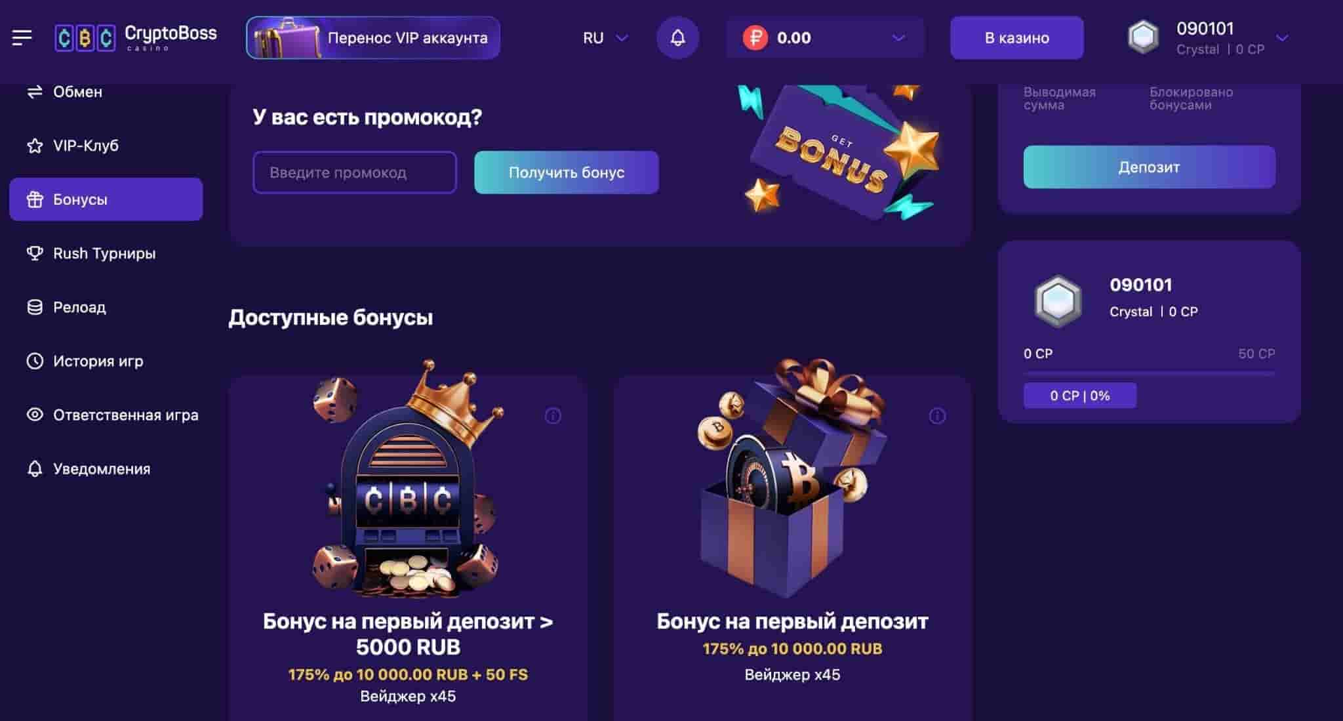Show info for first deposit >5000 RUB bonus
The height and width of the screenshot is (721, 1343).
pyautogui.click(x=553, y=416)
